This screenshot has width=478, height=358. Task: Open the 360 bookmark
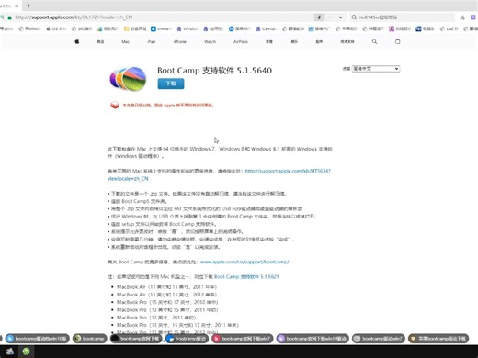(82, 28)
